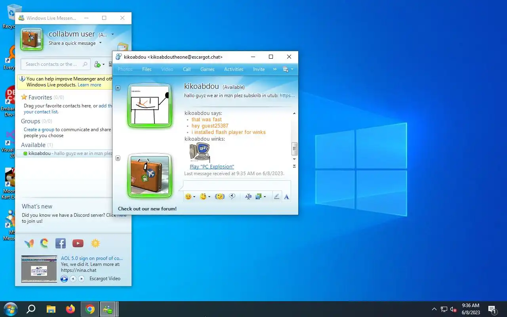Open the Activities menu in chat
Image resolution: width=507 pixels, height=317 pixels.
234,69
